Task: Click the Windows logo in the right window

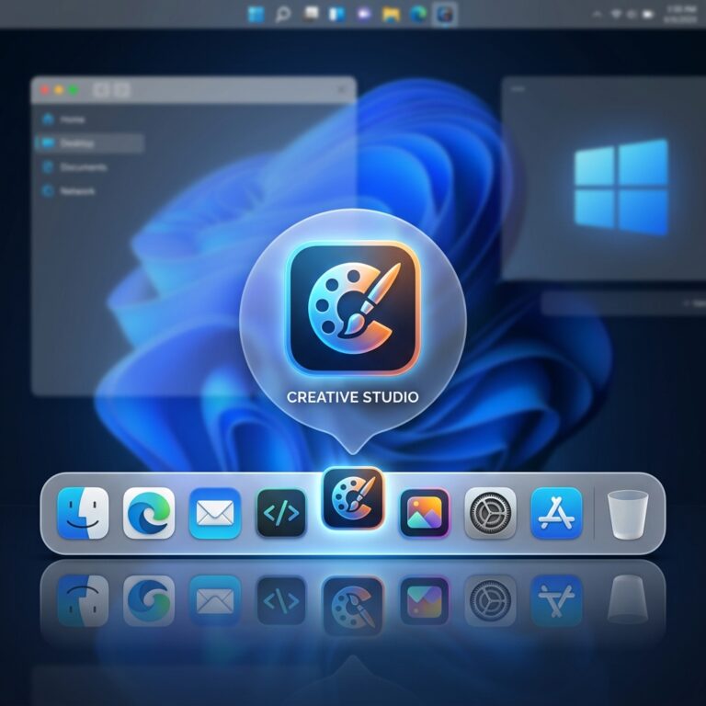Action: tap(621, 188)
